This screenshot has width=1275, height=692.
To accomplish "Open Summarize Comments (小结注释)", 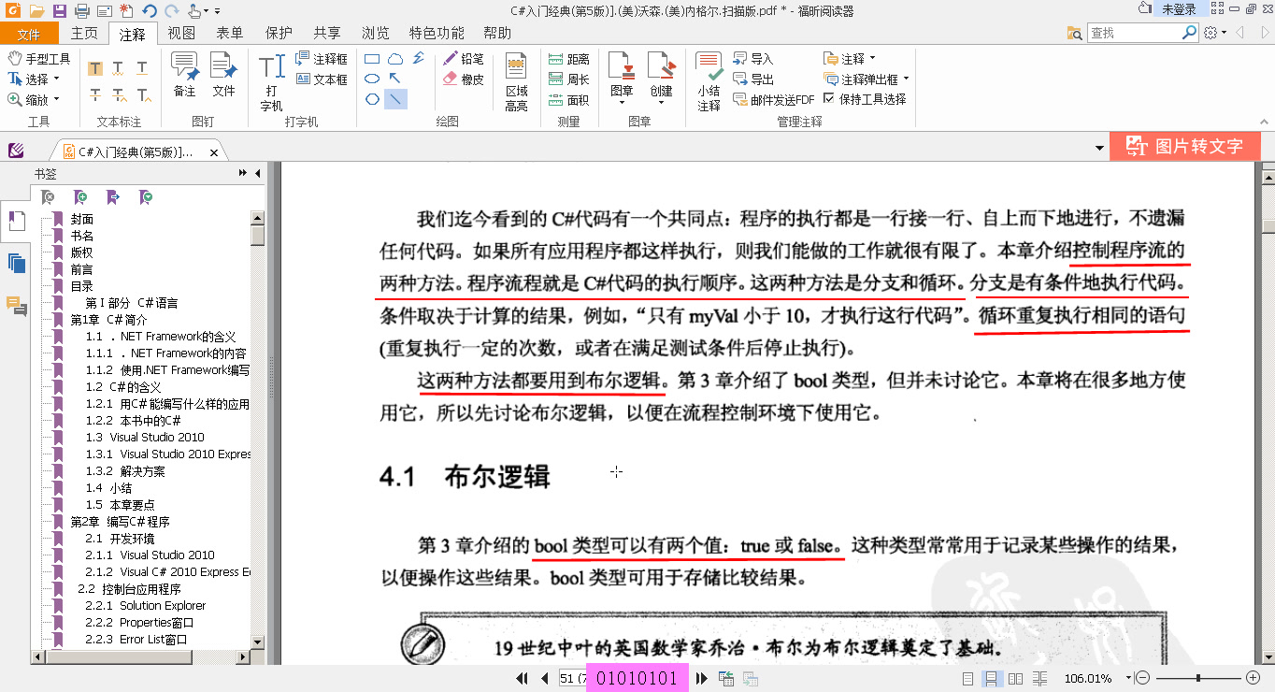I will click(709, 82).
